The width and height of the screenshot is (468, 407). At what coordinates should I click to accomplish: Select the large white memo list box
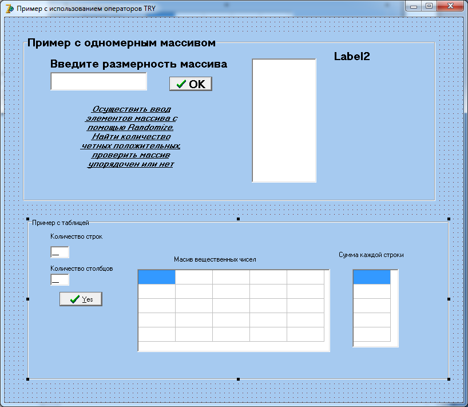[x=284, y=120]
